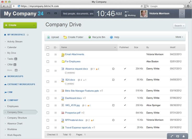Click the browser back arrow
The width and height of the screenshot is (192, 139).
tap(4, 6)
